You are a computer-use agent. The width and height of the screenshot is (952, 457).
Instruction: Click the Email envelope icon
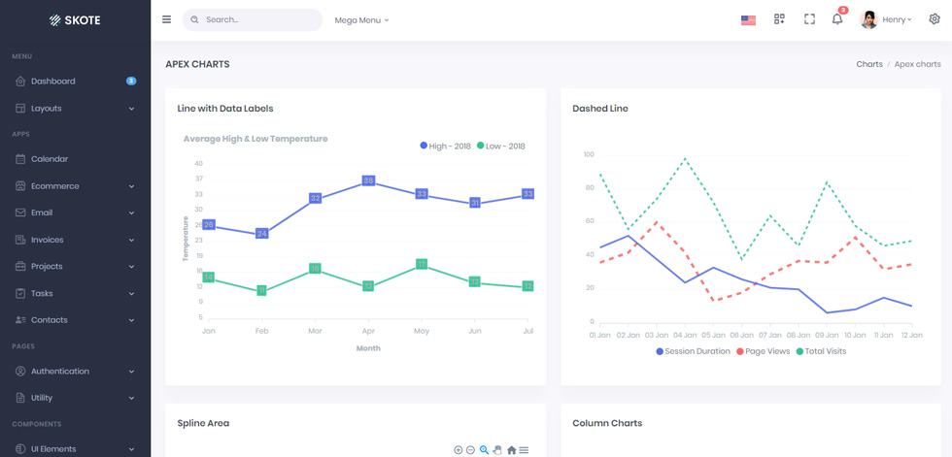pyautogui.click(x=20, y=212)
